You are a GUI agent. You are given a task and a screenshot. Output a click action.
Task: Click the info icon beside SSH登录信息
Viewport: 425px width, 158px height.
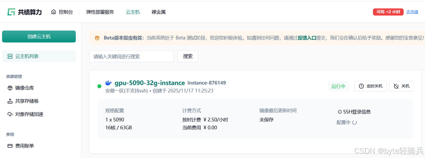tap(340, 112)
